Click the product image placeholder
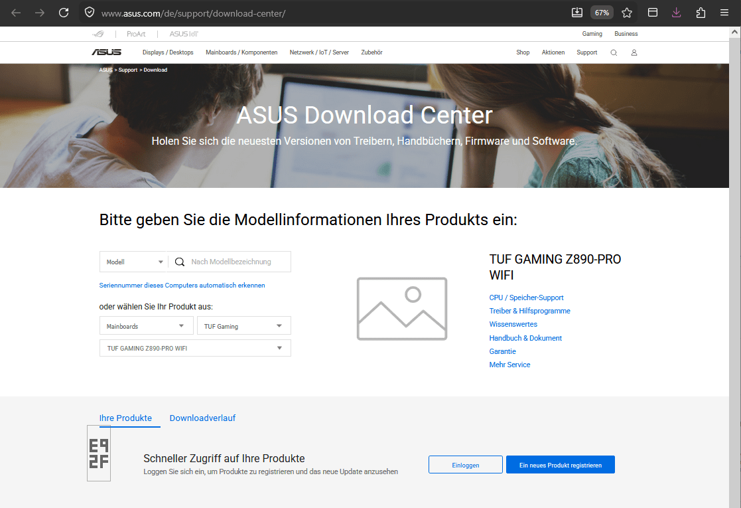 click(x=402, y=308)
